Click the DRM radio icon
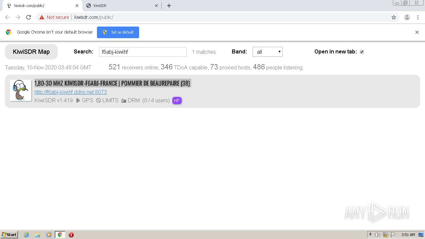Image resolution: width=425 pixels, height=239 pixels. [124, 100]
